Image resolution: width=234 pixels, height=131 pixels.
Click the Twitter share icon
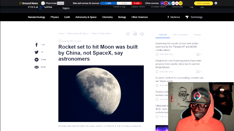click(x=37, y=52)
